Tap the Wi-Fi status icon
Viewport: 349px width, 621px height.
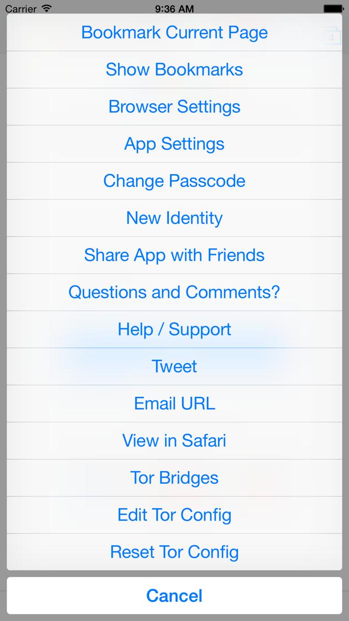pos(47,9)
